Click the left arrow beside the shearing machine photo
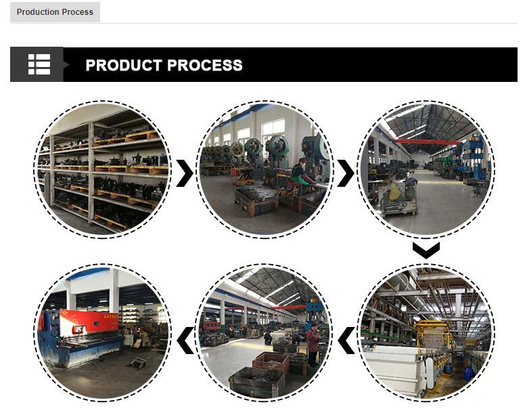The width and height of the screenshot is (525, 415). [185, 341]
